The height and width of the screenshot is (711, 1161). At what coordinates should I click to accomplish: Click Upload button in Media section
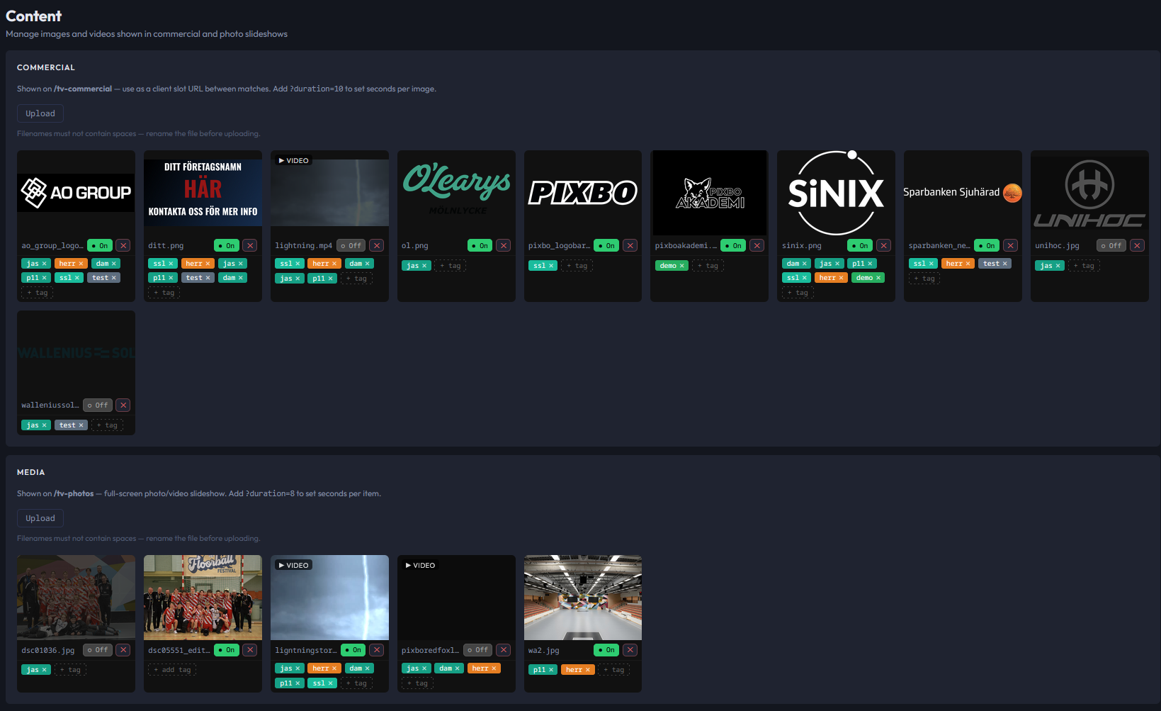click(40, 518)
